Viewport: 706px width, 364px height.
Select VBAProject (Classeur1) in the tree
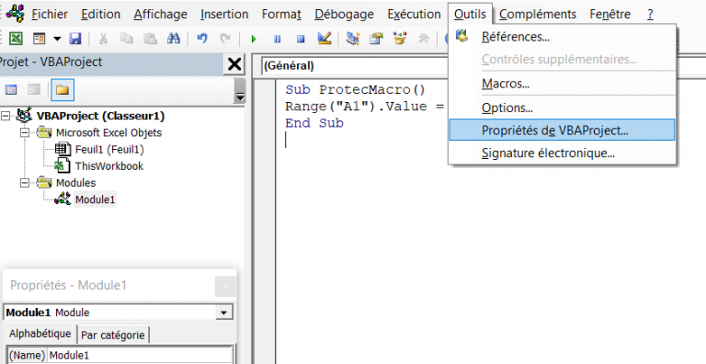[100, 116]
